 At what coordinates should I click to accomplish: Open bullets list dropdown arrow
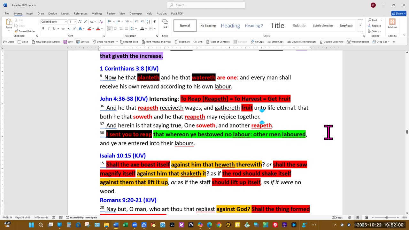(x=113, y=21)
